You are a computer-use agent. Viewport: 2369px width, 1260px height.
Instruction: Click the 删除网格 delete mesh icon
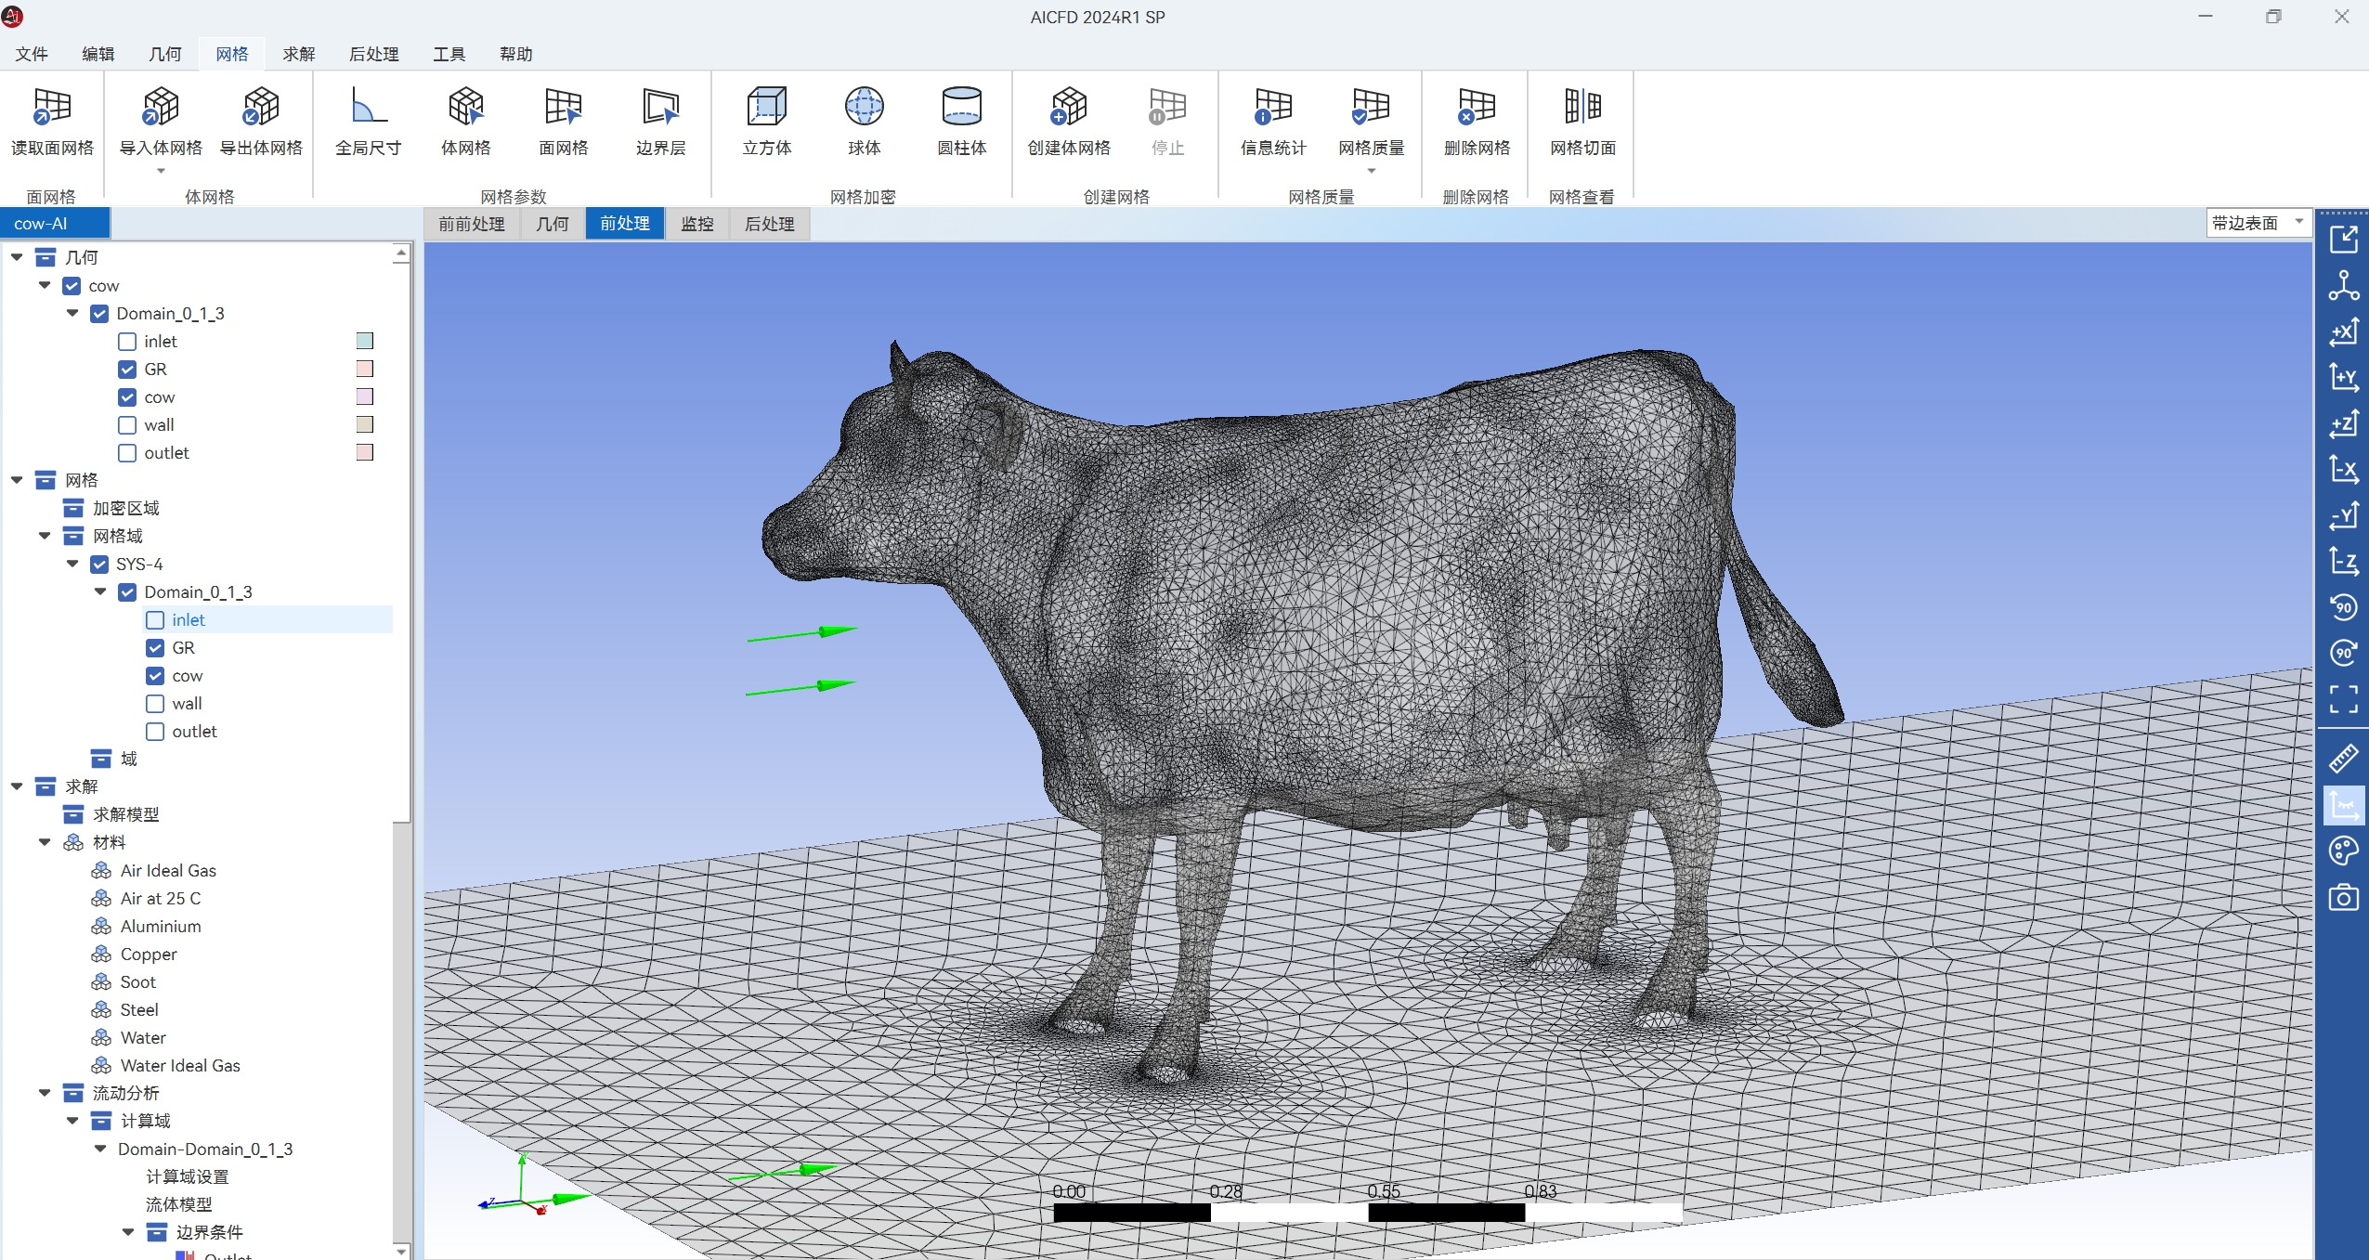coord(1477,121)
